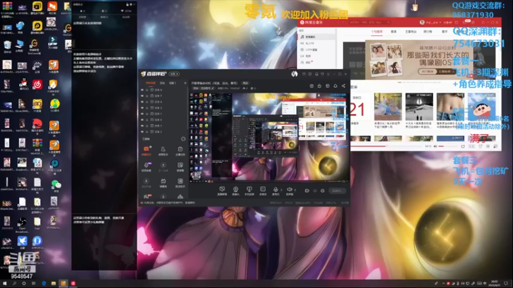The height and width of the screenshot is (288, 513).
Task: Open the PK toolbox tool with red badge
Action: (x=147, y=196)
